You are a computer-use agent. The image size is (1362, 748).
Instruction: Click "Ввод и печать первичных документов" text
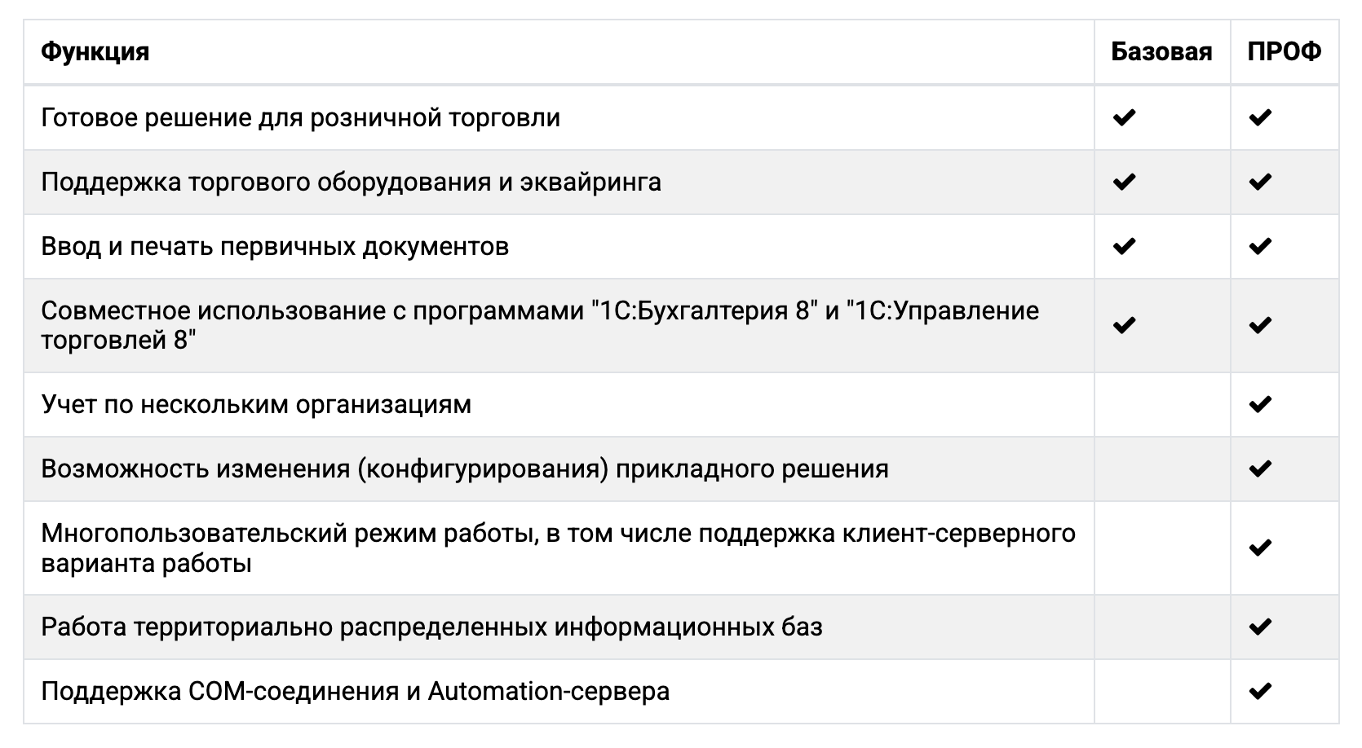point(275,246)
